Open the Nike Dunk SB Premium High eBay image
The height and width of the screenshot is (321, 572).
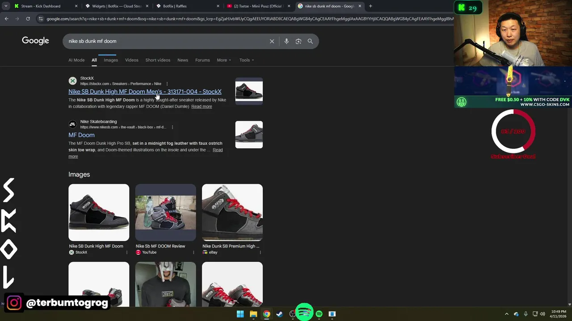tap(232, 212)
